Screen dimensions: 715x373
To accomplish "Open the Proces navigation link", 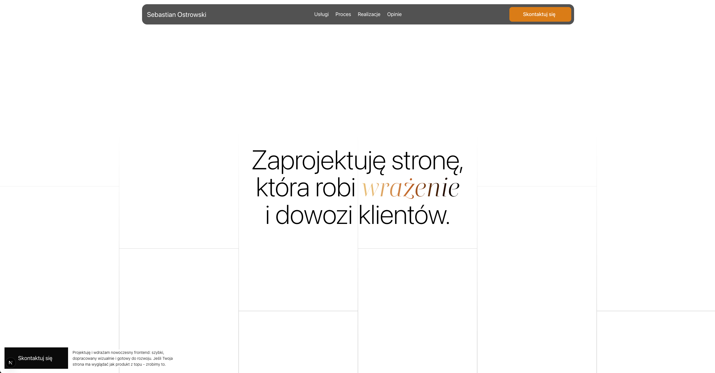I will point(343,14).
